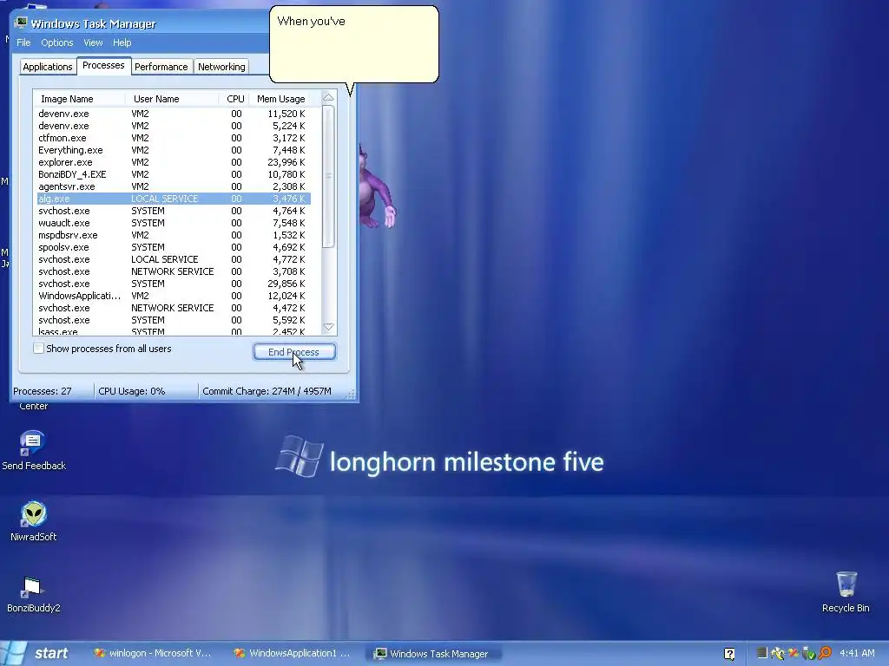The image size is (889, 666).
Task: Select BonziBDY_4.EXE process row
Action: pos(174,174)
